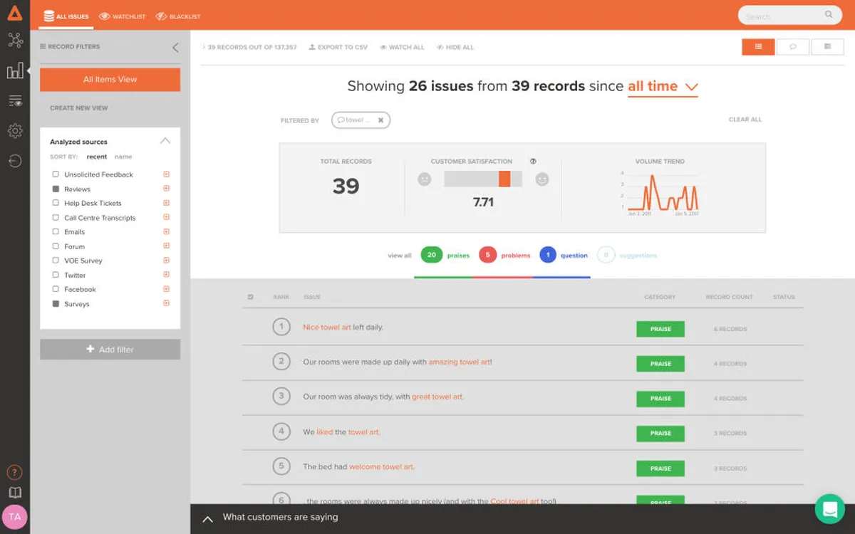Check the Forum source

coord(56,246)
